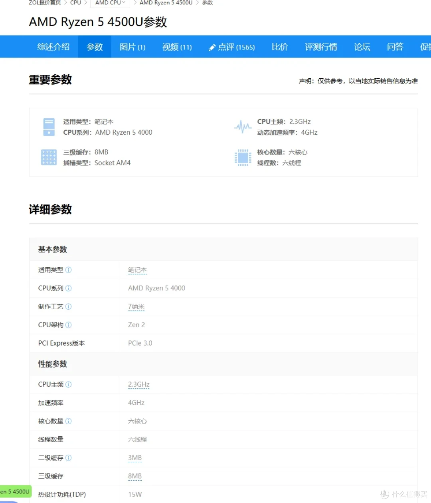Click the CPU breadcrumb link
Screen dimensions: 431x503
click(x=75, y=3)
